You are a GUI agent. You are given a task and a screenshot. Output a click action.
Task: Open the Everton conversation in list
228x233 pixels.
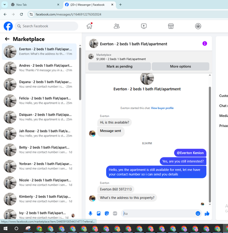pyautogui.click(x=39, y=52)
